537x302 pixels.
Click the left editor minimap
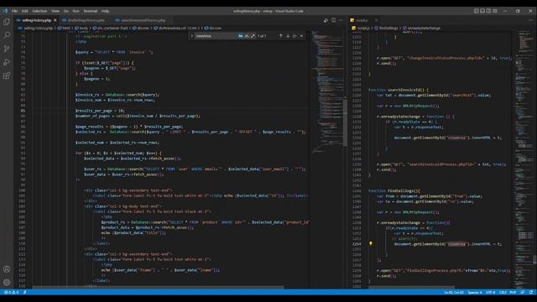point(327,92)
